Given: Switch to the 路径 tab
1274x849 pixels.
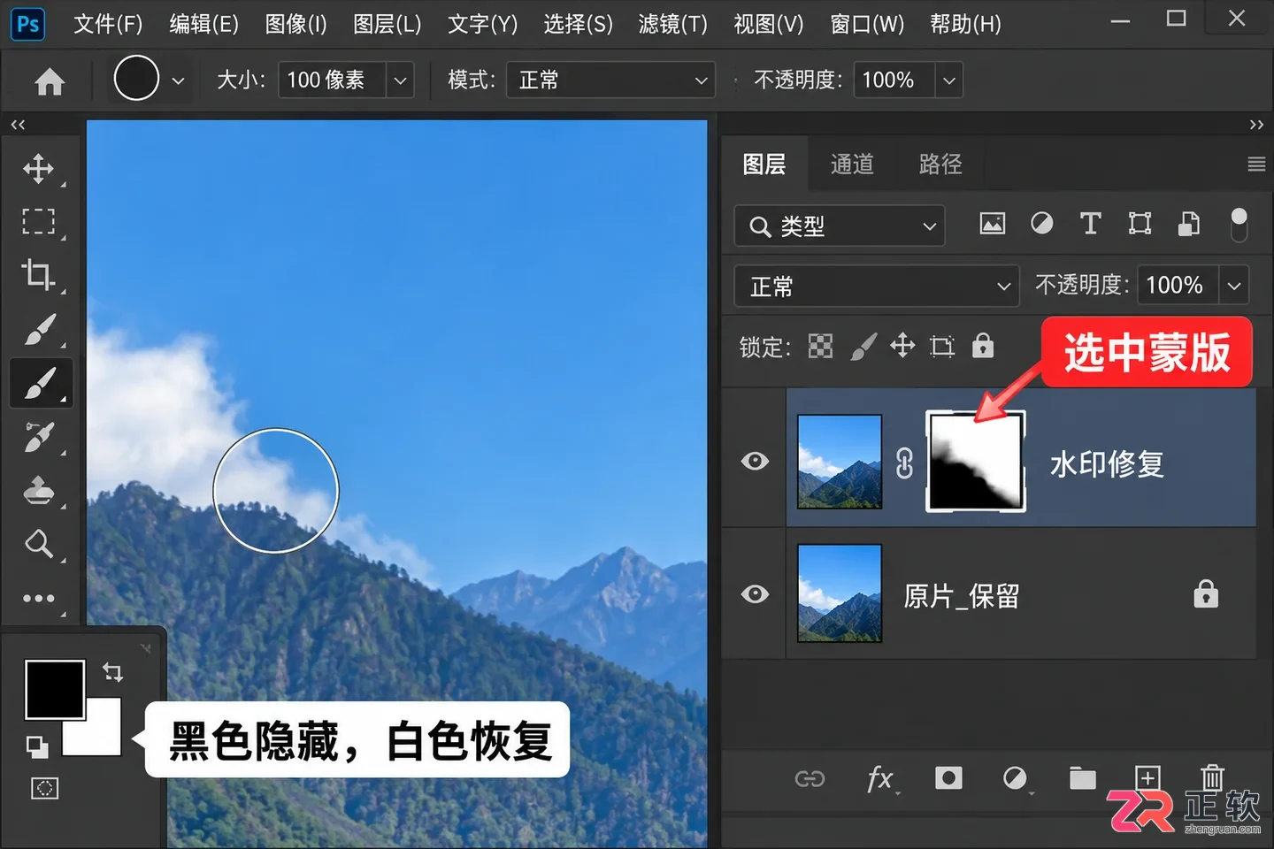Looking at the screenshot, I should (x=940, y=164).
